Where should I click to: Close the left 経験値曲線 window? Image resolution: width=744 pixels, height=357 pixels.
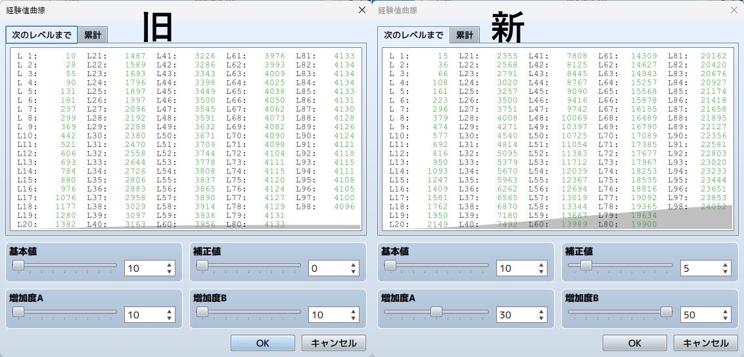pos(362,10)
